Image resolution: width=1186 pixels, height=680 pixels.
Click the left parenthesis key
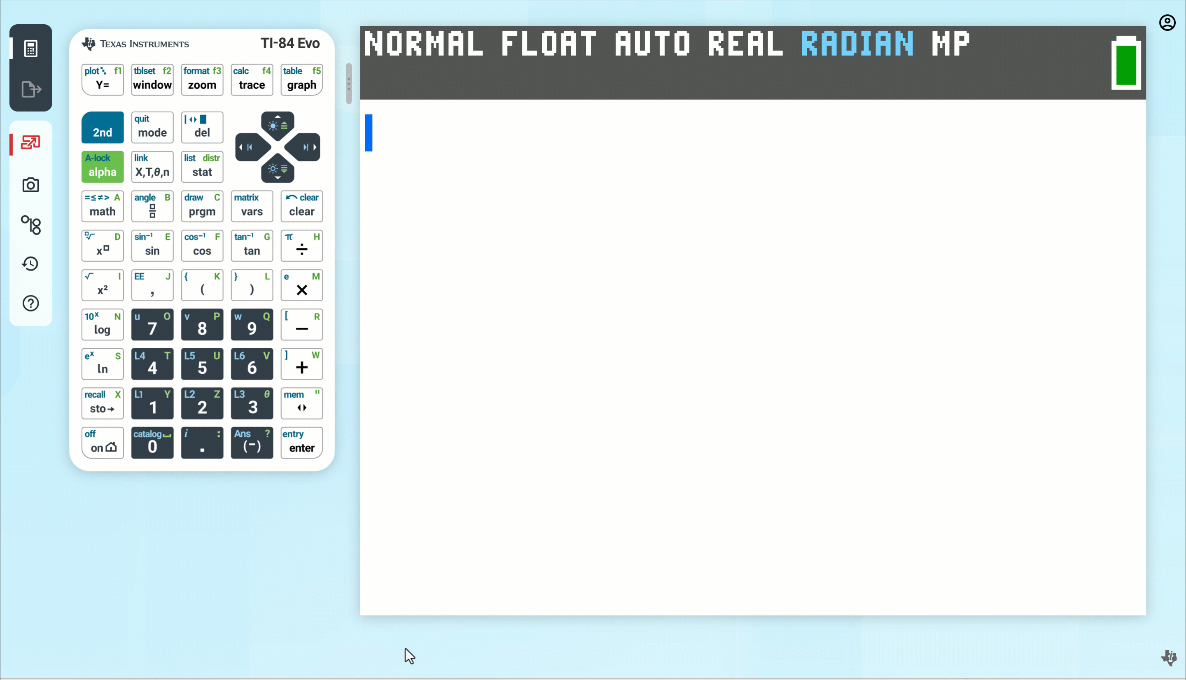pos(202,285)
